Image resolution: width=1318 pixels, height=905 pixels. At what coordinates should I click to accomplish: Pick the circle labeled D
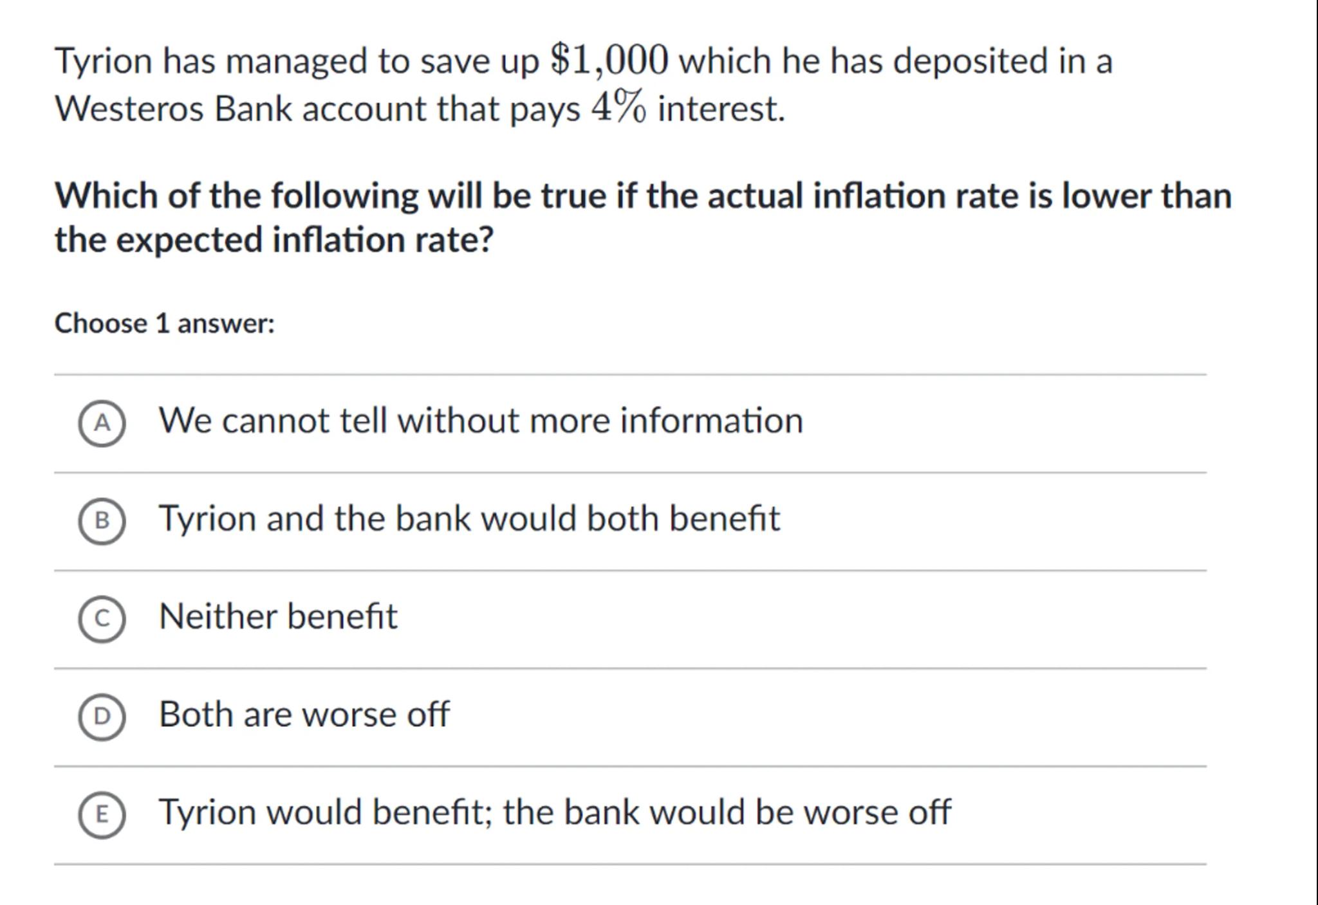tap(102, 717)
